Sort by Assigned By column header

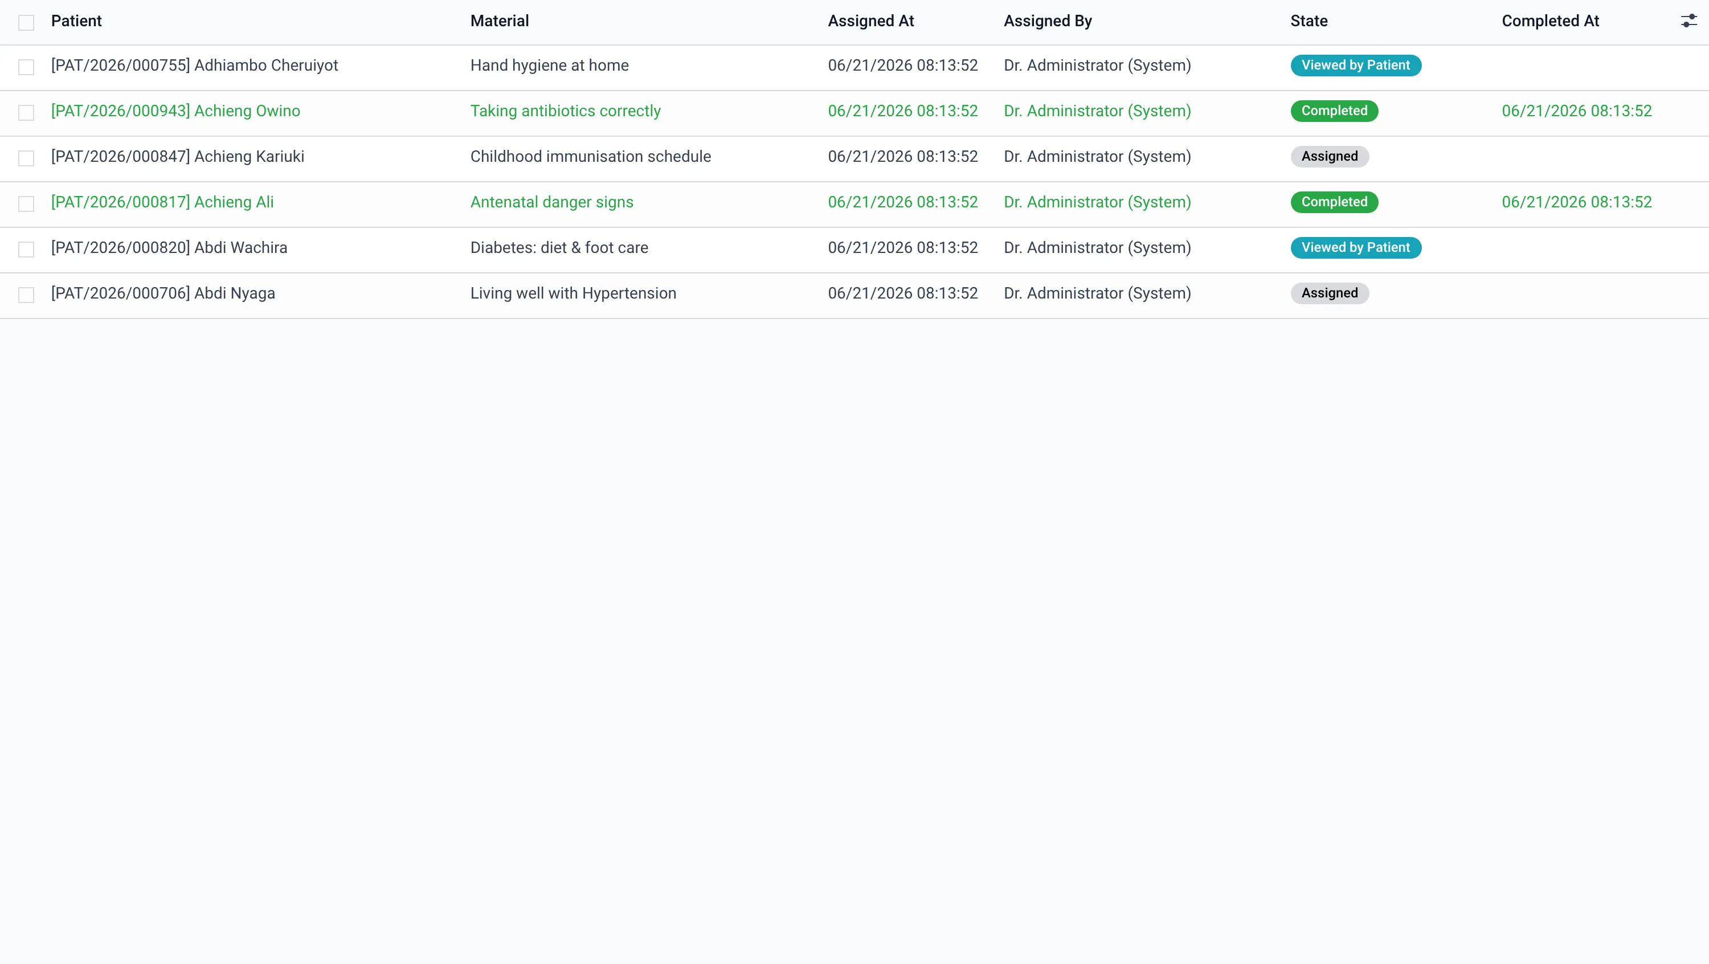[1048, 21]
